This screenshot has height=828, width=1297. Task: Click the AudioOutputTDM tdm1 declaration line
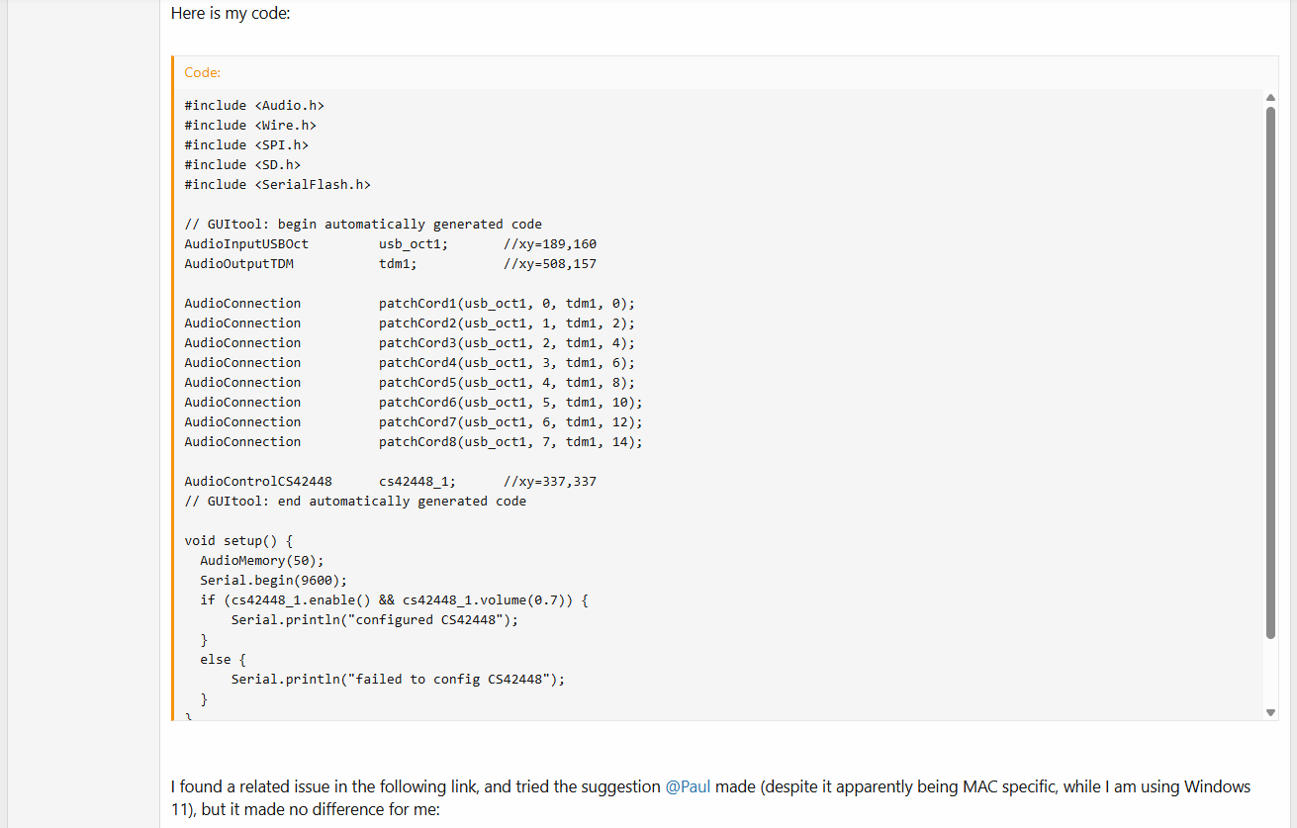point(390,263)
